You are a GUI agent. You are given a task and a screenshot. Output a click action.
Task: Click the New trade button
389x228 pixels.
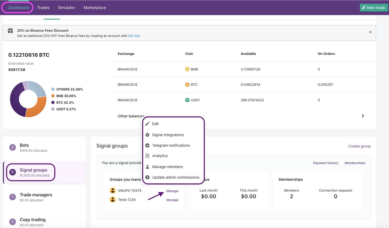point(374,8)
